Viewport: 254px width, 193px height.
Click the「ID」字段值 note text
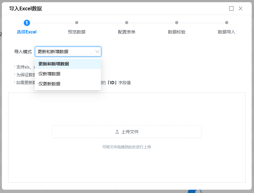pos(119,83)
